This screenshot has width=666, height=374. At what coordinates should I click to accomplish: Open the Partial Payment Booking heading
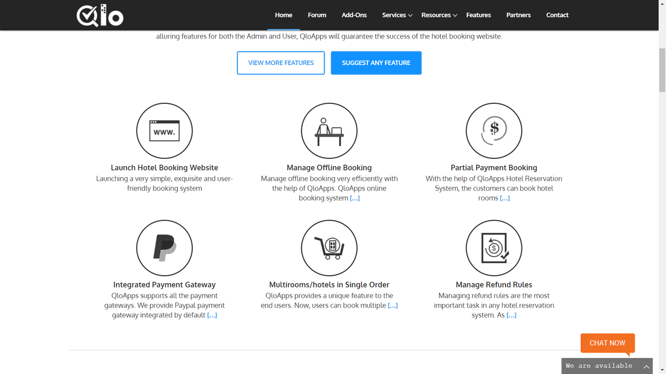point(494,168)
